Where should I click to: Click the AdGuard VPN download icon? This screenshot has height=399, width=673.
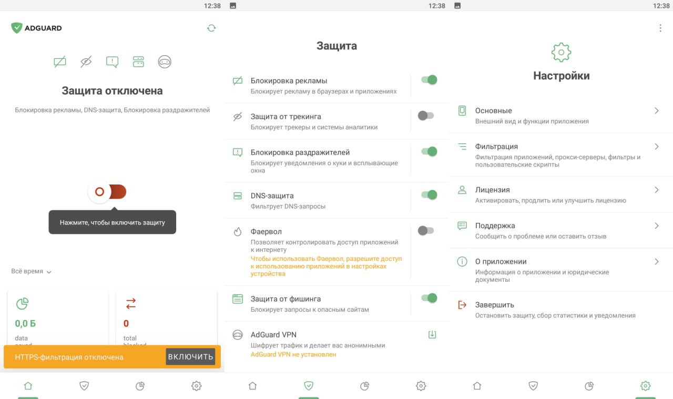pos(432,335)
